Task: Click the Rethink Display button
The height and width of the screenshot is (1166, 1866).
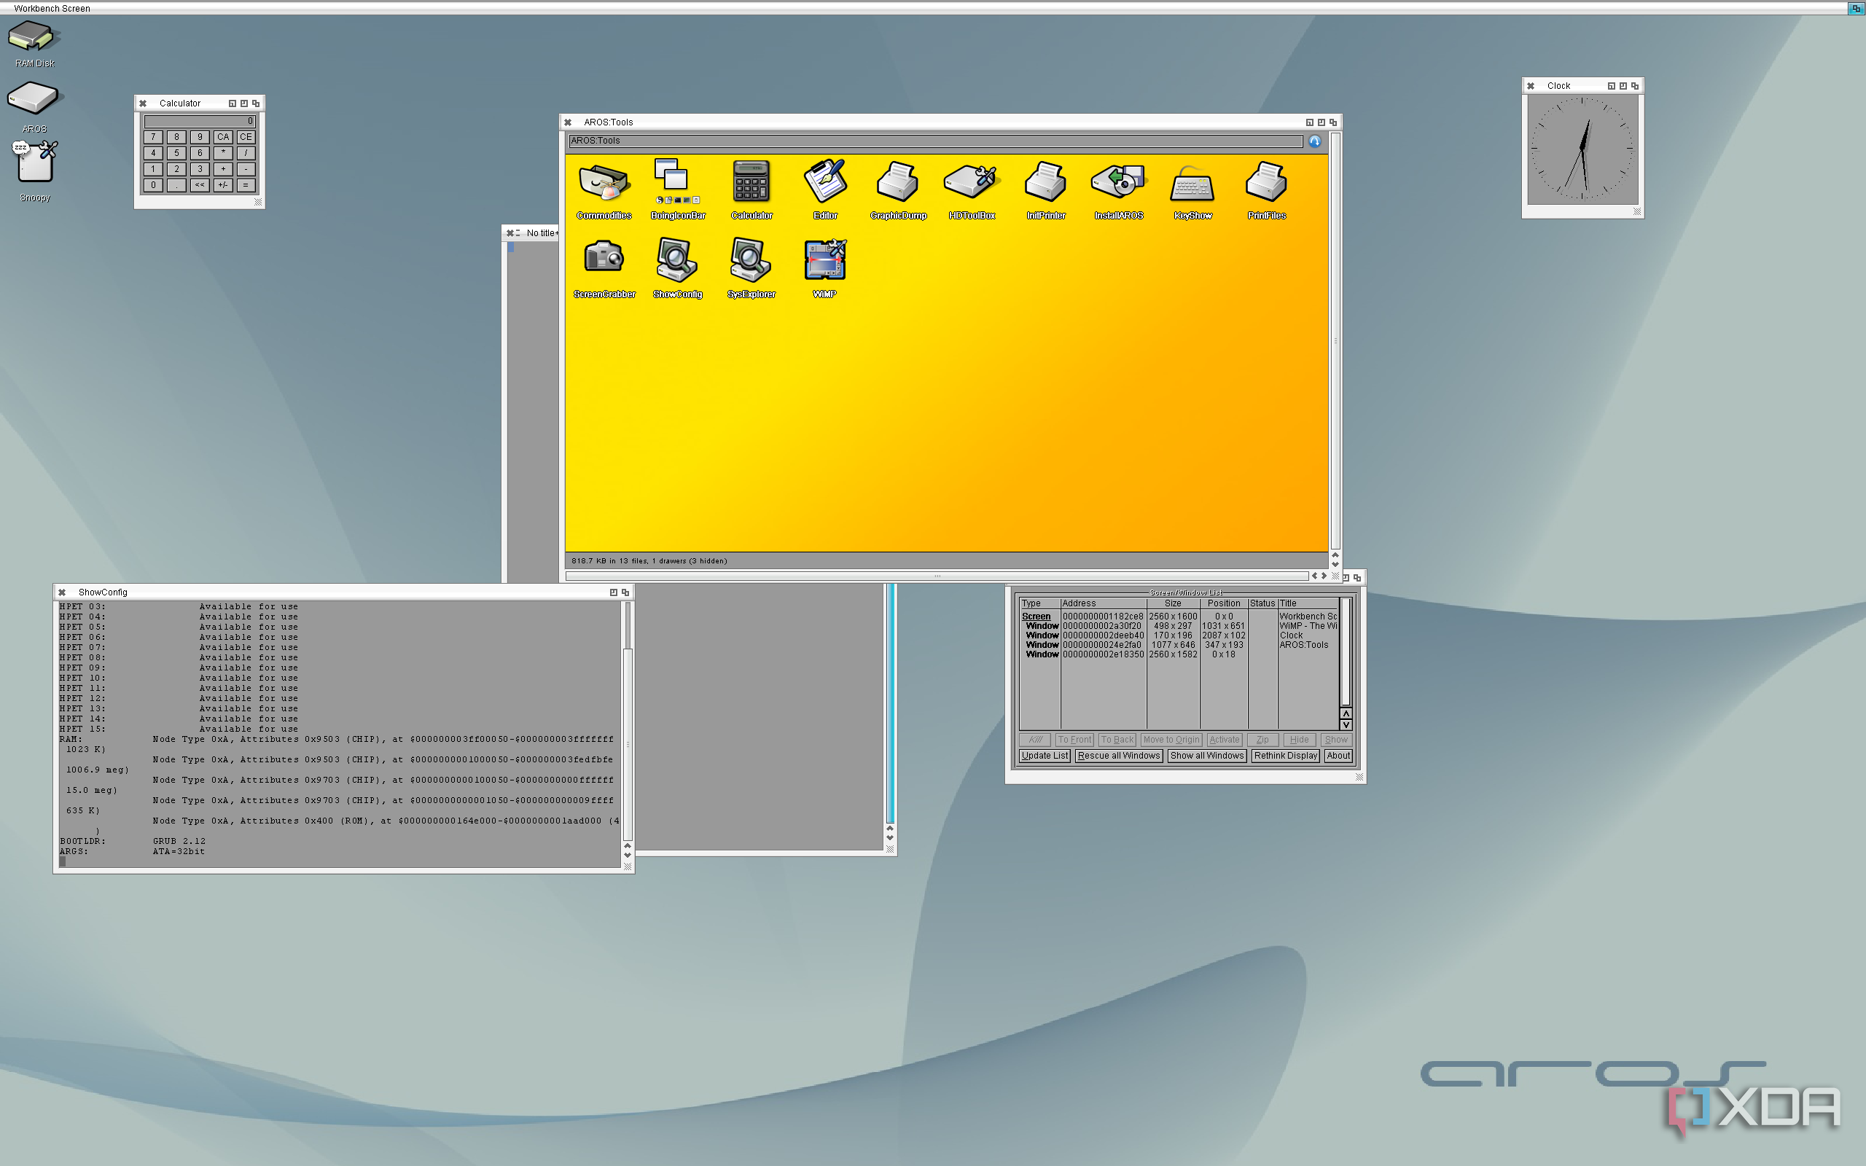Action: pos(1285,756)
